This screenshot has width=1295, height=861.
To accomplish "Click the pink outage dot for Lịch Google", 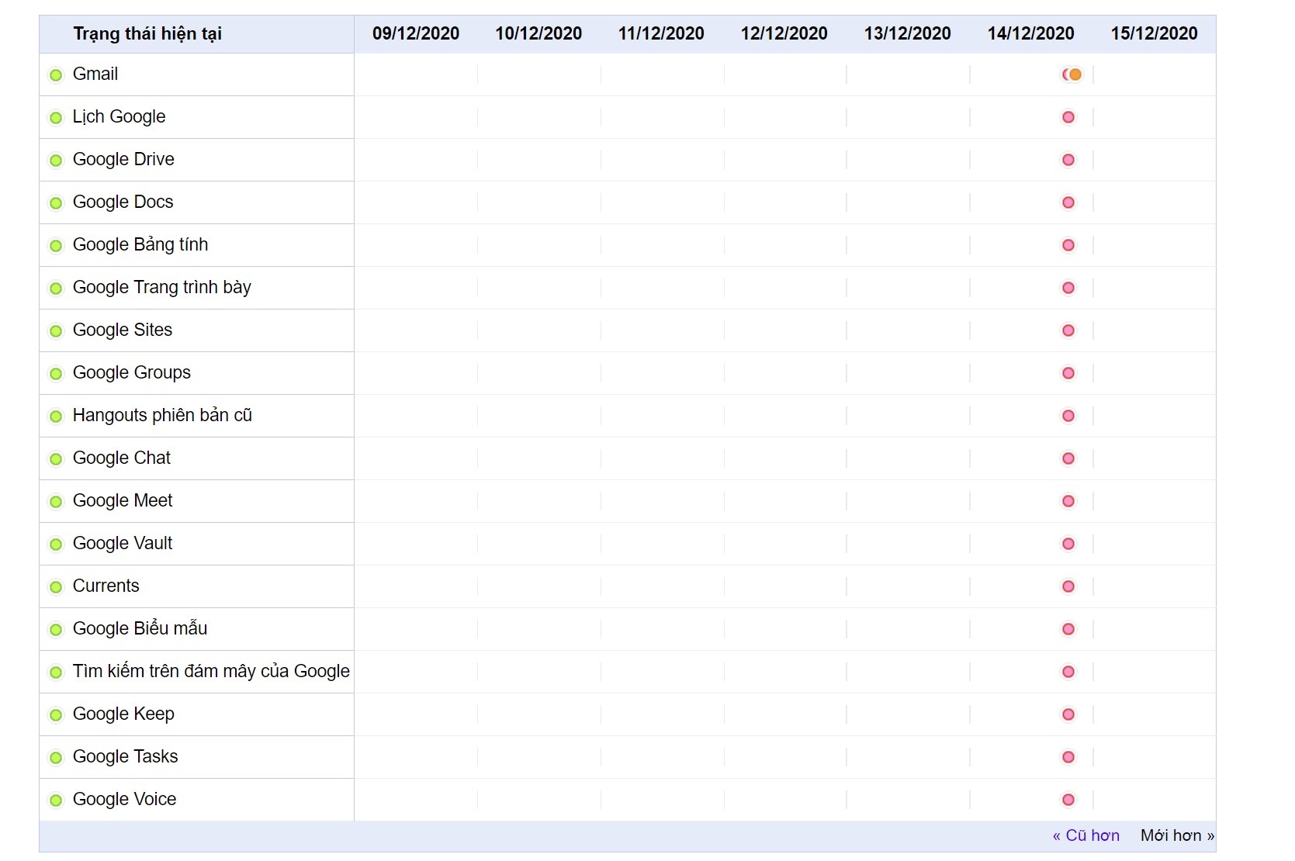I will 1068,117.
